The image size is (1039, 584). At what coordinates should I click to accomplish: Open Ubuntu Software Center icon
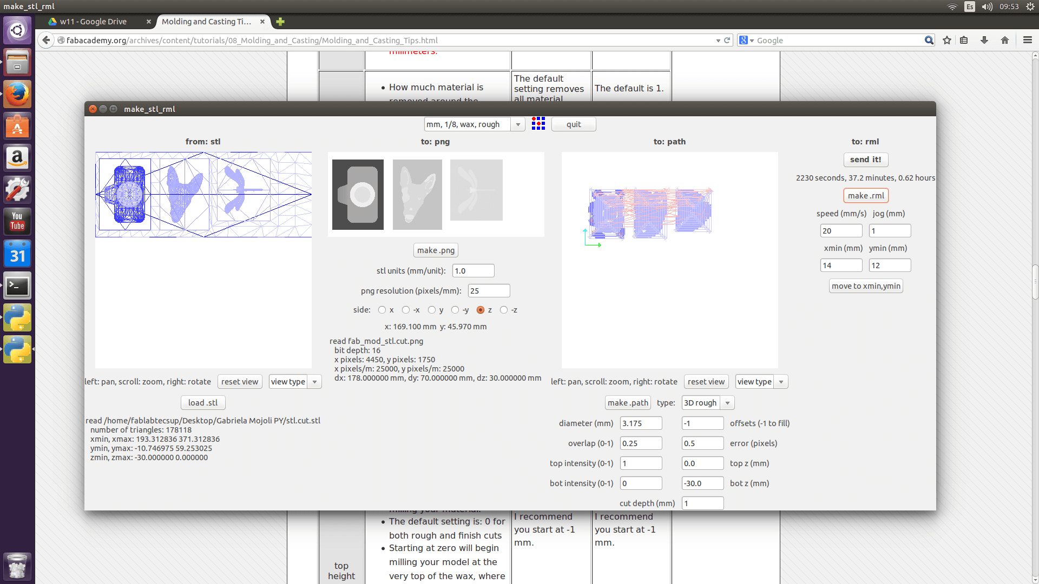pos(17,126)
